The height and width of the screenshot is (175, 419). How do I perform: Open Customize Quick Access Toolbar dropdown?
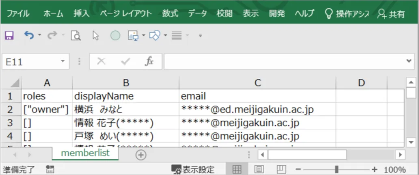(x=200, y=36)
